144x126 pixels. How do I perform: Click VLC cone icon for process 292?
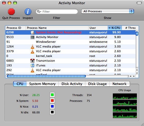[x=32, y=70]
